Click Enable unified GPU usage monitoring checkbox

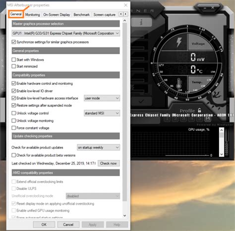click(x=14, y=211)
